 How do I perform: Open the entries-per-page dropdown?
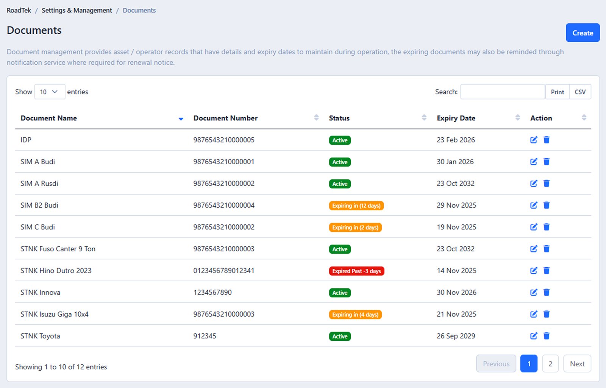coord(50,92)
